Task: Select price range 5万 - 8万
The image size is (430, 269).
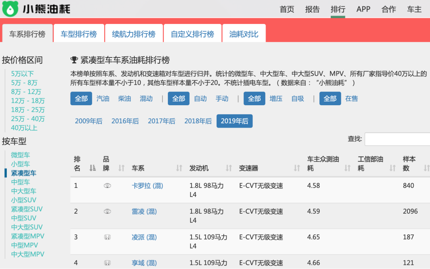Action: click(24, 83)
